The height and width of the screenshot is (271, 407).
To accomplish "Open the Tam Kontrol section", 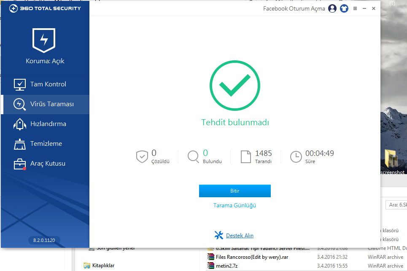I will pyautogui.click(x=45, y=84).
